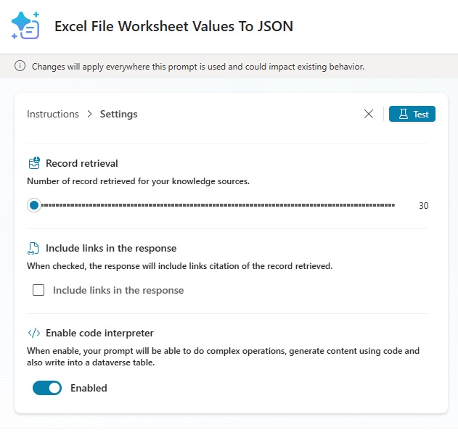Close the Settings panel with X
The height and width of the screenshot is (443, 458).
369,114
